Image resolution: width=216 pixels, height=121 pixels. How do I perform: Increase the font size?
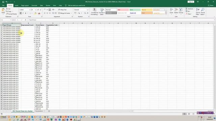[38, 10]
